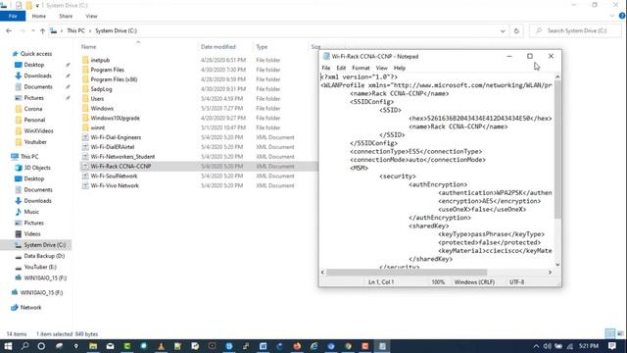Screen dimensions: 627x353
Task: Open the inetpub folder
Action: point(100,60)
